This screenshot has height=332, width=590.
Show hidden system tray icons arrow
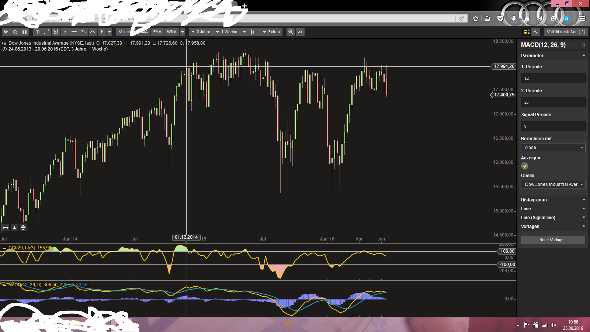[518, 325]
